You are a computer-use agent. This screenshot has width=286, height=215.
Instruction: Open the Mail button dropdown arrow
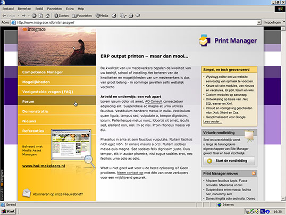[x=125, y=16]
